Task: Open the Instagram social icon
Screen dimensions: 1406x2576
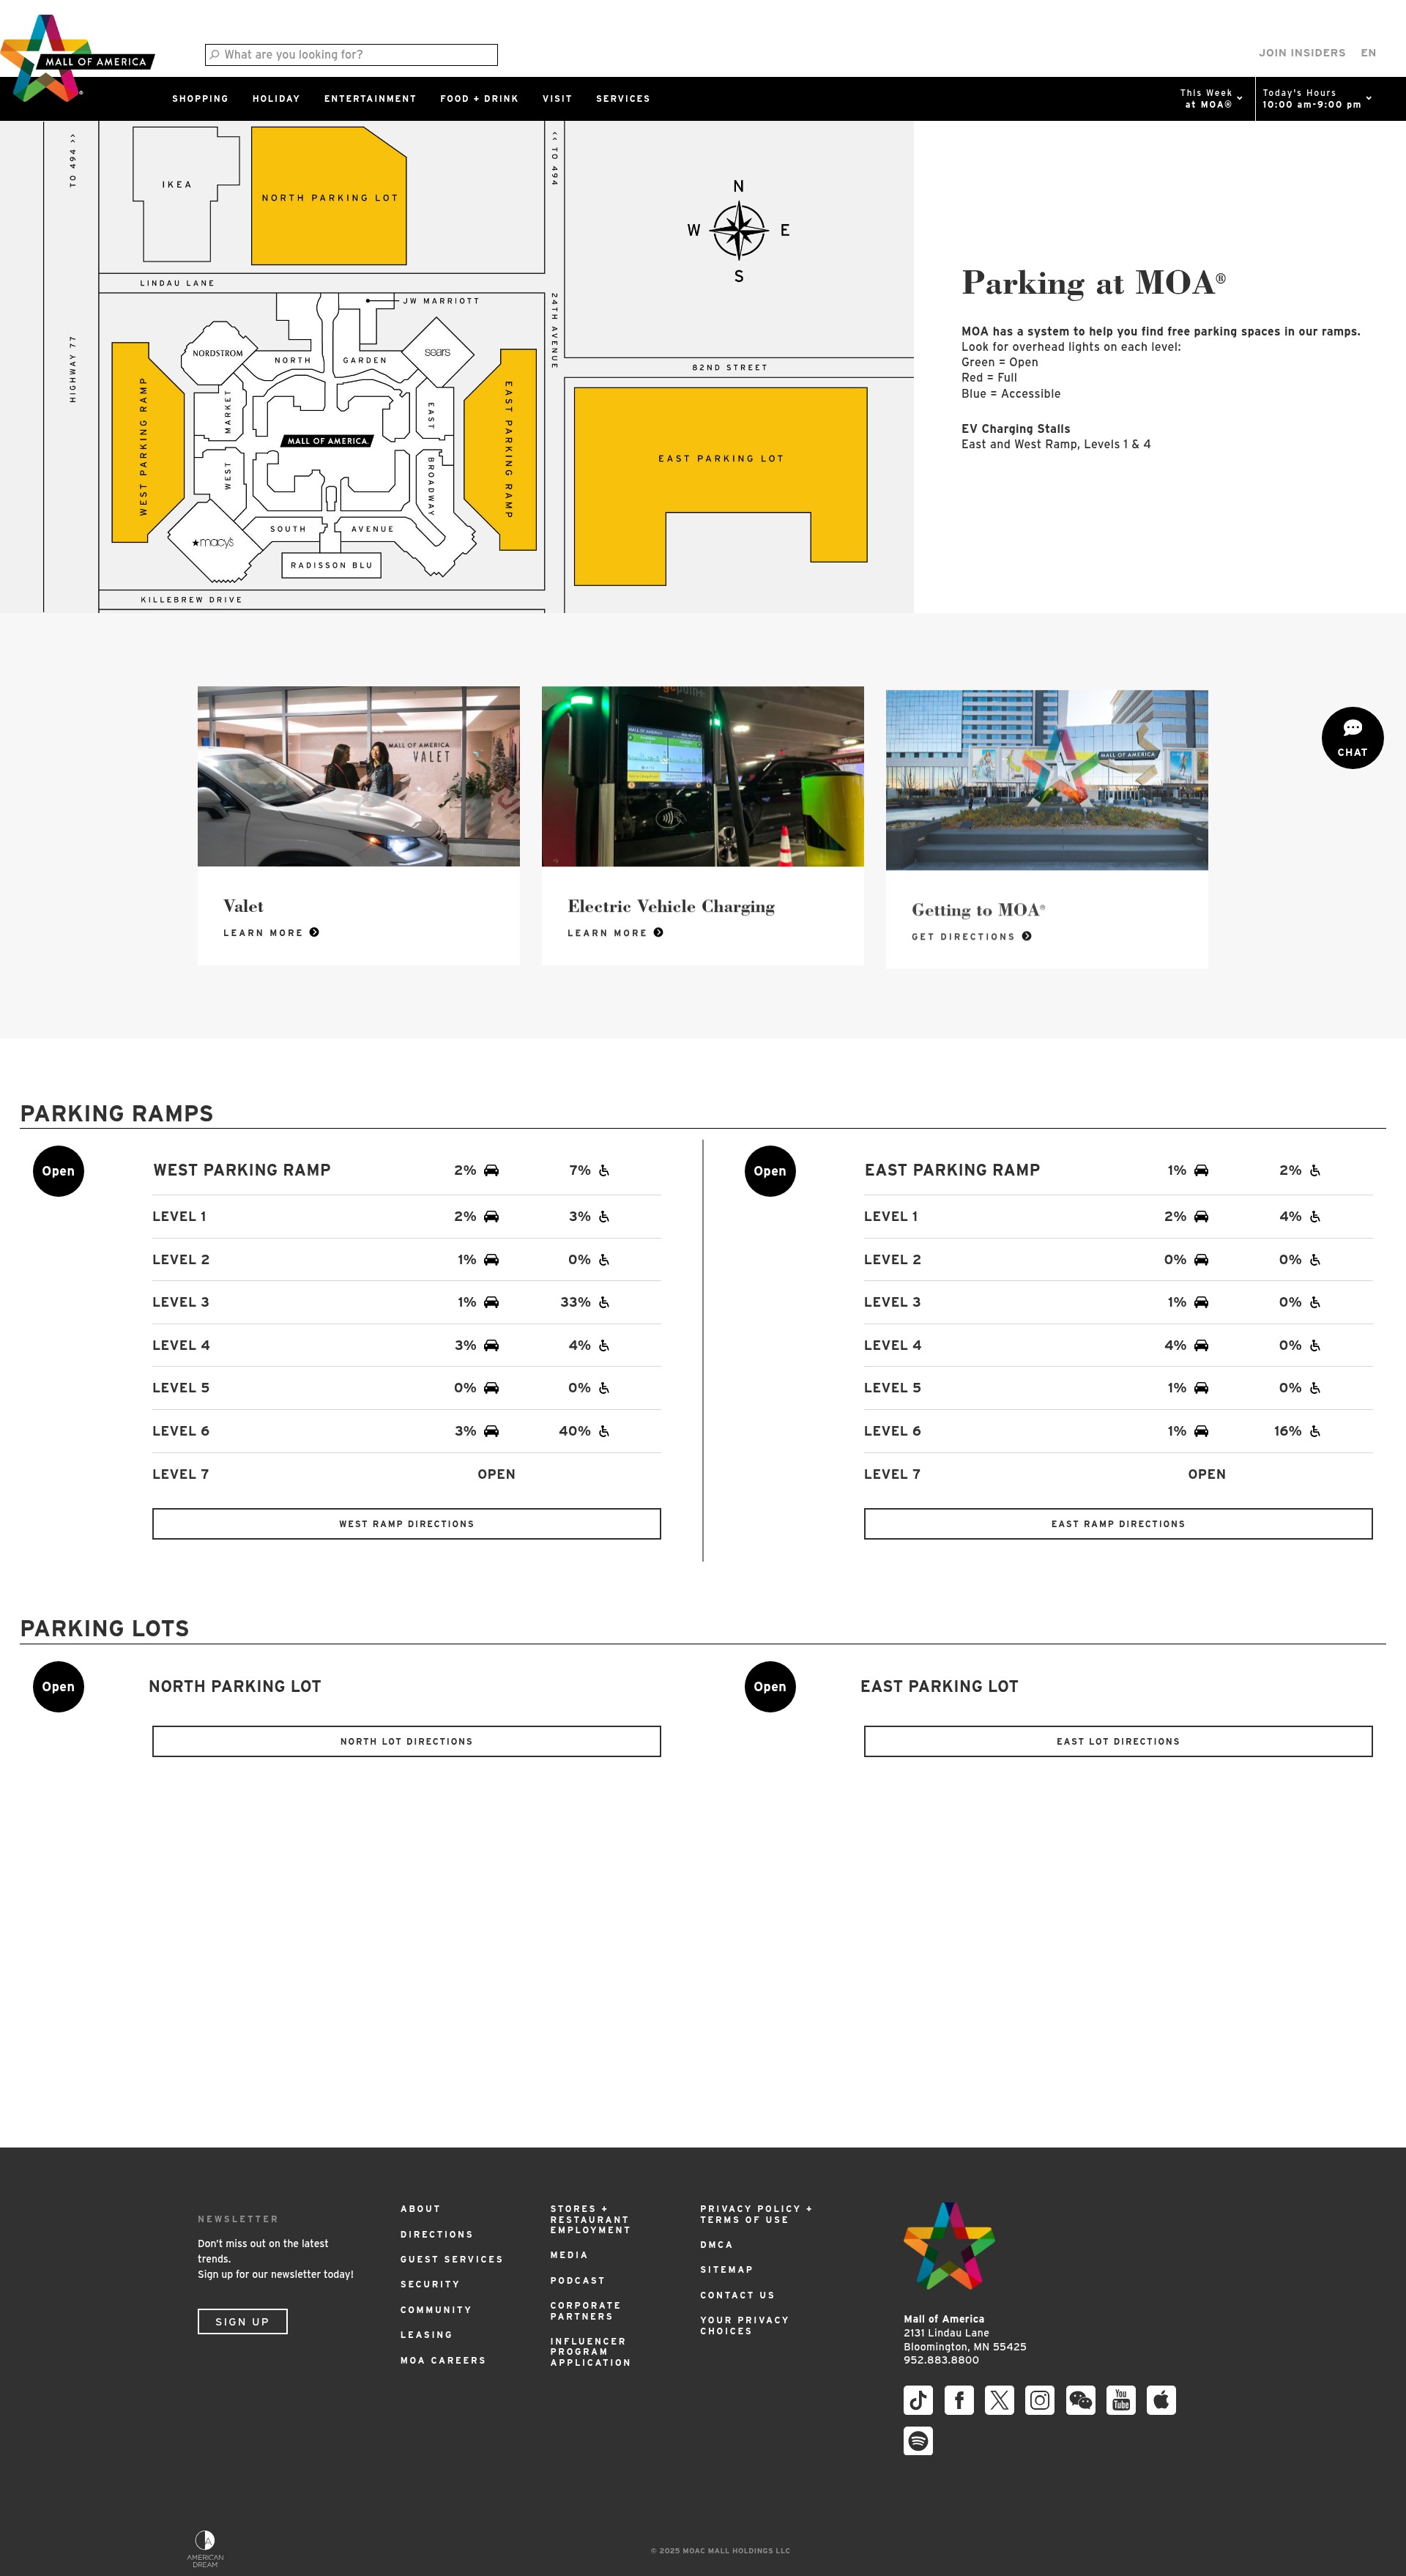Action: (x=1040, y=2400)
